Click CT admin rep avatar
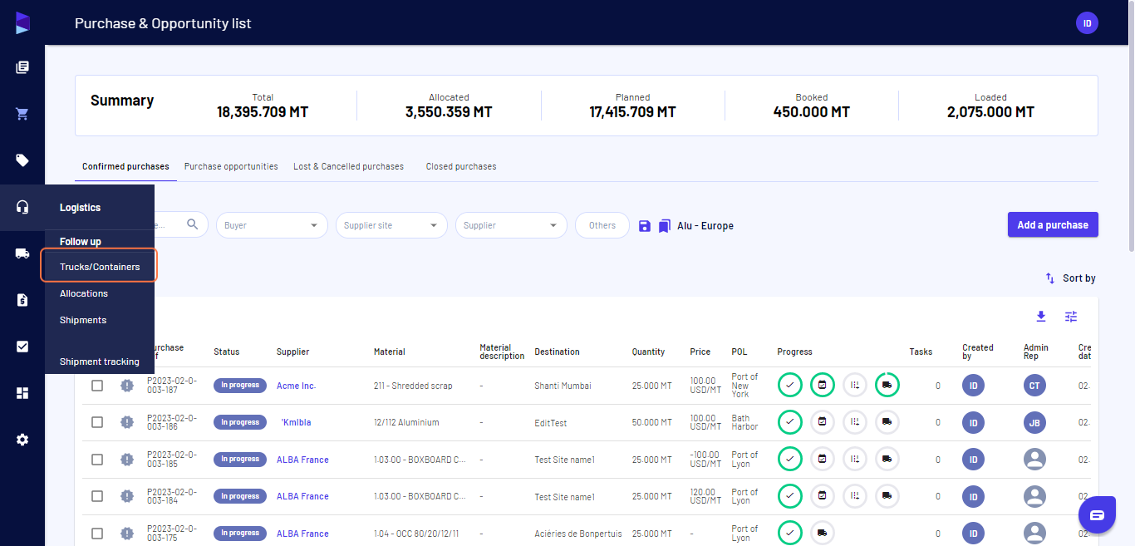This screenshot has height=546, width=1135. click(1034, 386)
